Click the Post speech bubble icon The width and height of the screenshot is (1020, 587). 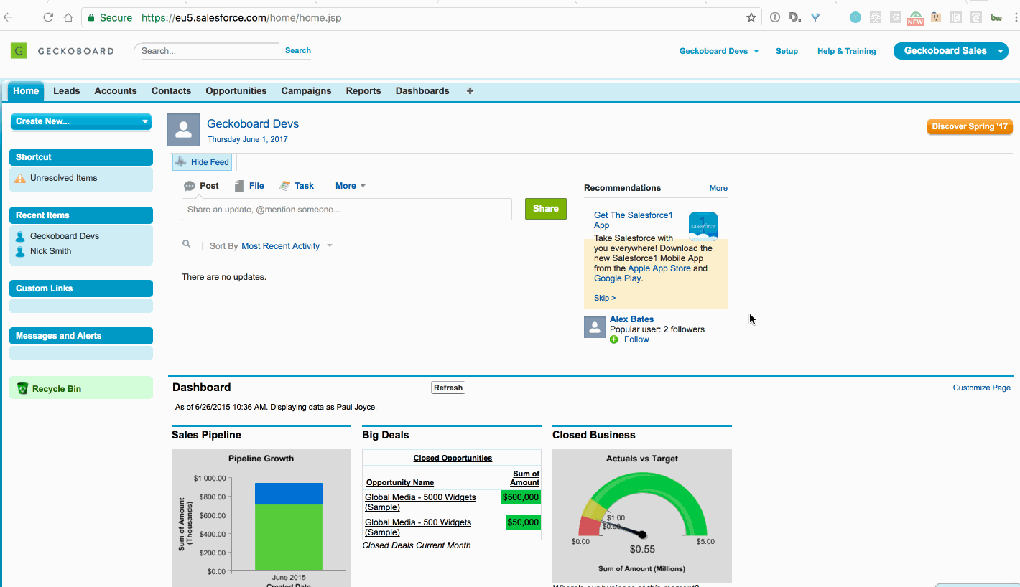coord(190,186)
